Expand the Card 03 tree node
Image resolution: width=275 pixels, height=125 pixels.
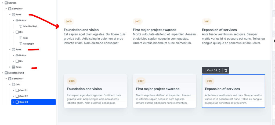point(13,102)
